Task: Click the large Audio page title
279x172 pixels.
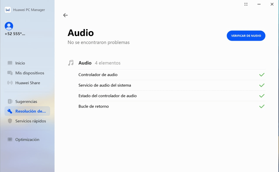Action: [81, 33]
